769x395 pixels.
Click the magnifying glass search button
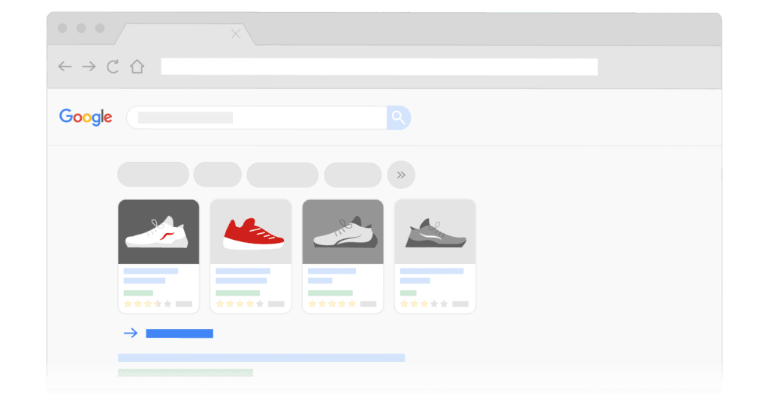(x=398, y=118)
